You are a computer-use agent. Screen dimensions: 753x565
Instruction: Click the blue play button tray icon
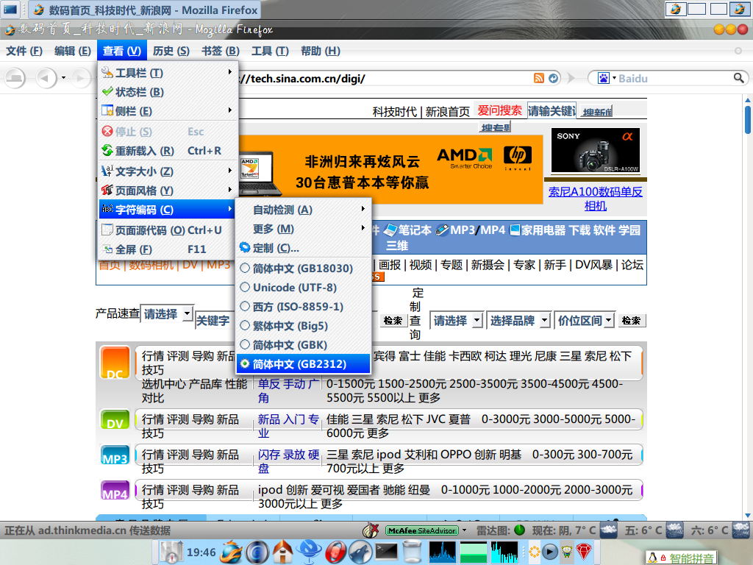pyautogui.click(x=550, y=552)
